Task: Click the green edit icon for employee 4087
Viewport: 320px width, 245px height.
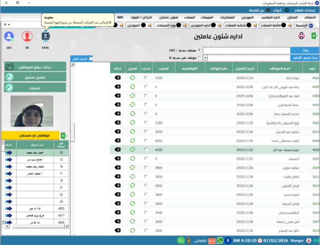Action: [132, 87]
